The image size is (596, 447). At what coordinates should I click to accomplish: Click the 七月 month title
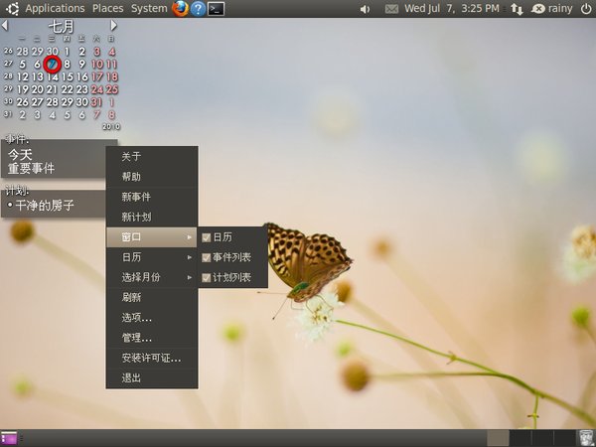tap(61, 26)
